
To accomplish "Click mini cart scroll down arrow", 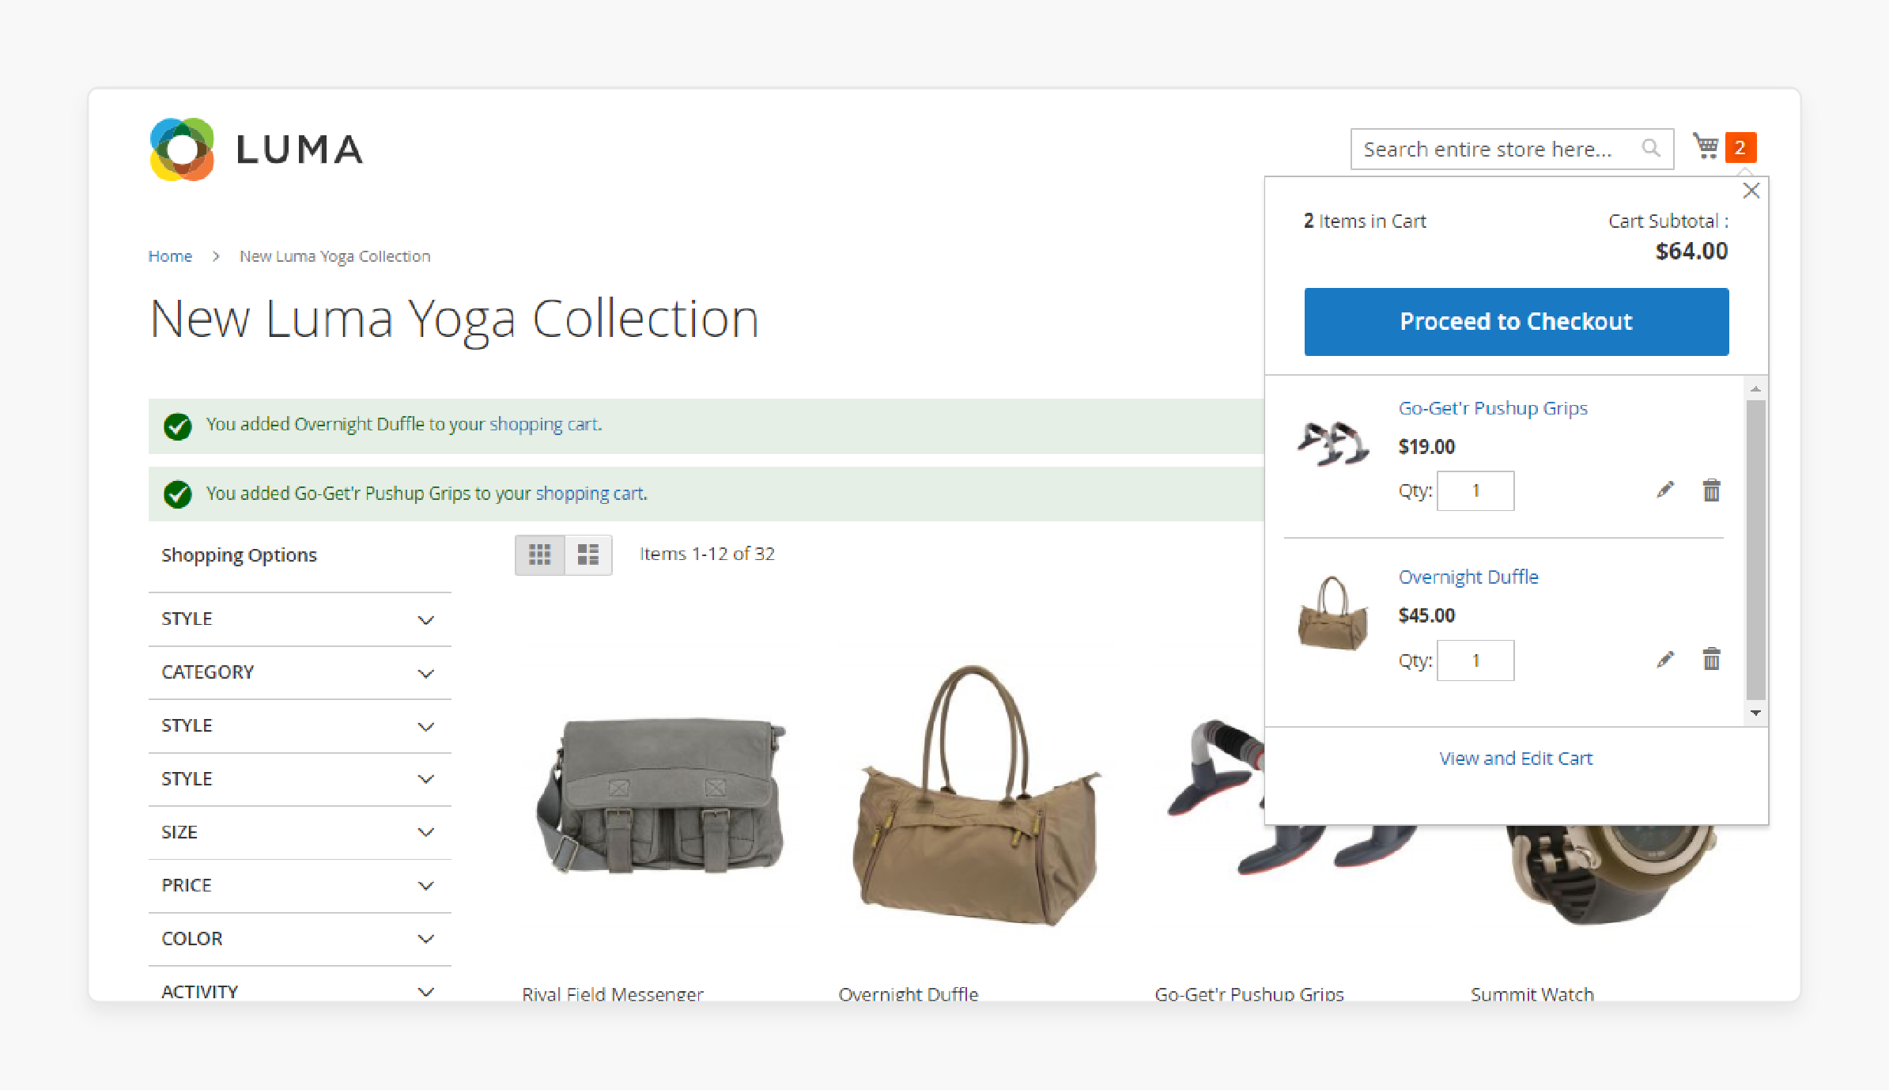I will pos(1755,713).
